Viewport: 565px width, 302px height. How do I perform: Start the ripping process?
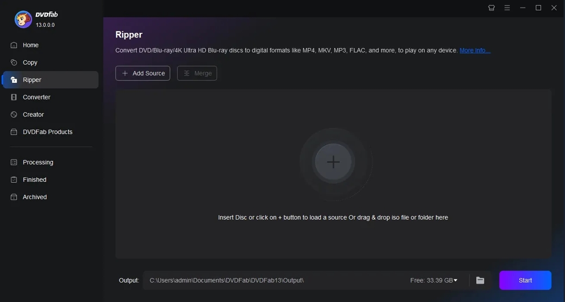click(525, 280)
